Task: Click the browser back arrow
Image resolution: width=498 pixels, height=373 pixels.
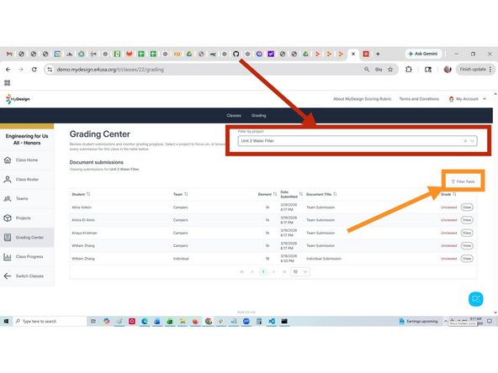Action: (8, 70)
